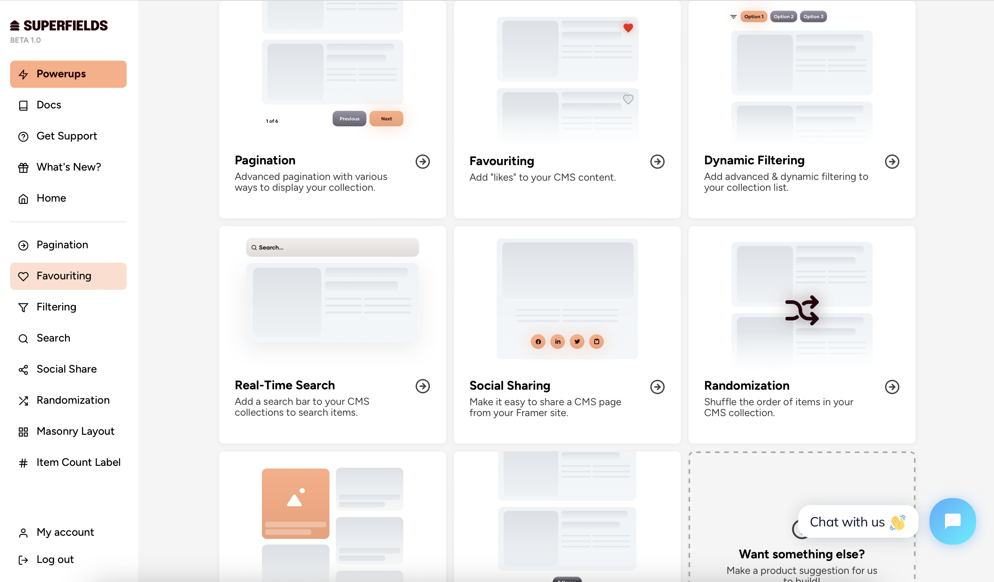Click arrow icon on Real-Time Search card
994x582 pixels.
[422, 387]
